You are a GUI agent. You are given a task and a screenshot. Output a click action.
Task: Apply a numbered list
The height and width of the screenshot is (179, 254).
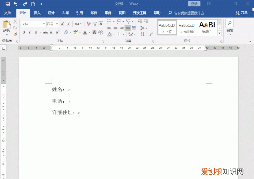click(119, 21)
